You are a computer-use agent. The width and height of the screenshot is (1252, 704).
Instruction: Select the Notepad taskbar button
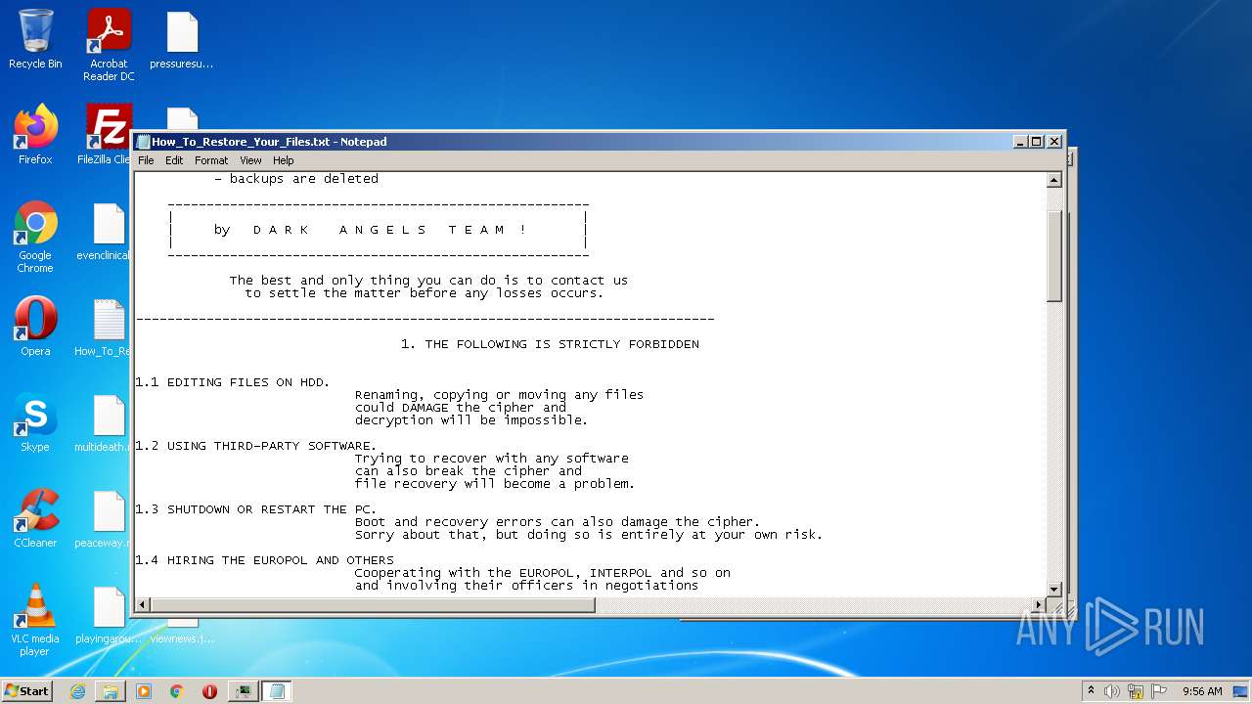click(x=276, y=691)
